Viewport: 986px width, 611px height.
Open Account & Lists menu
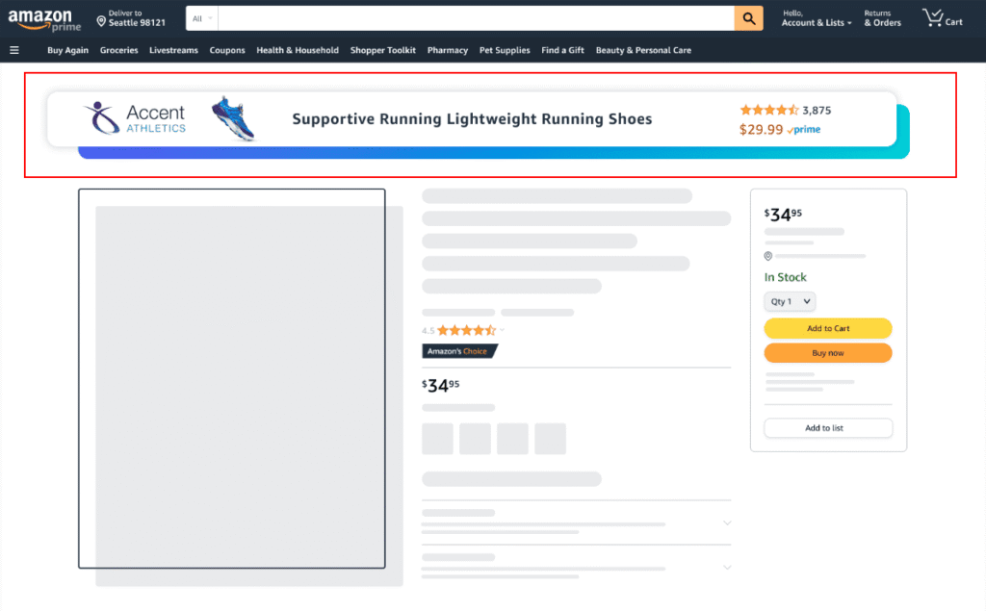click(817, 18)
